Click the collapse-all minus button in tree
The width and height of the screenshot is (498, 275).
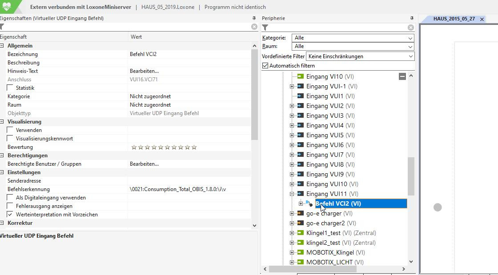click(402, 76)
